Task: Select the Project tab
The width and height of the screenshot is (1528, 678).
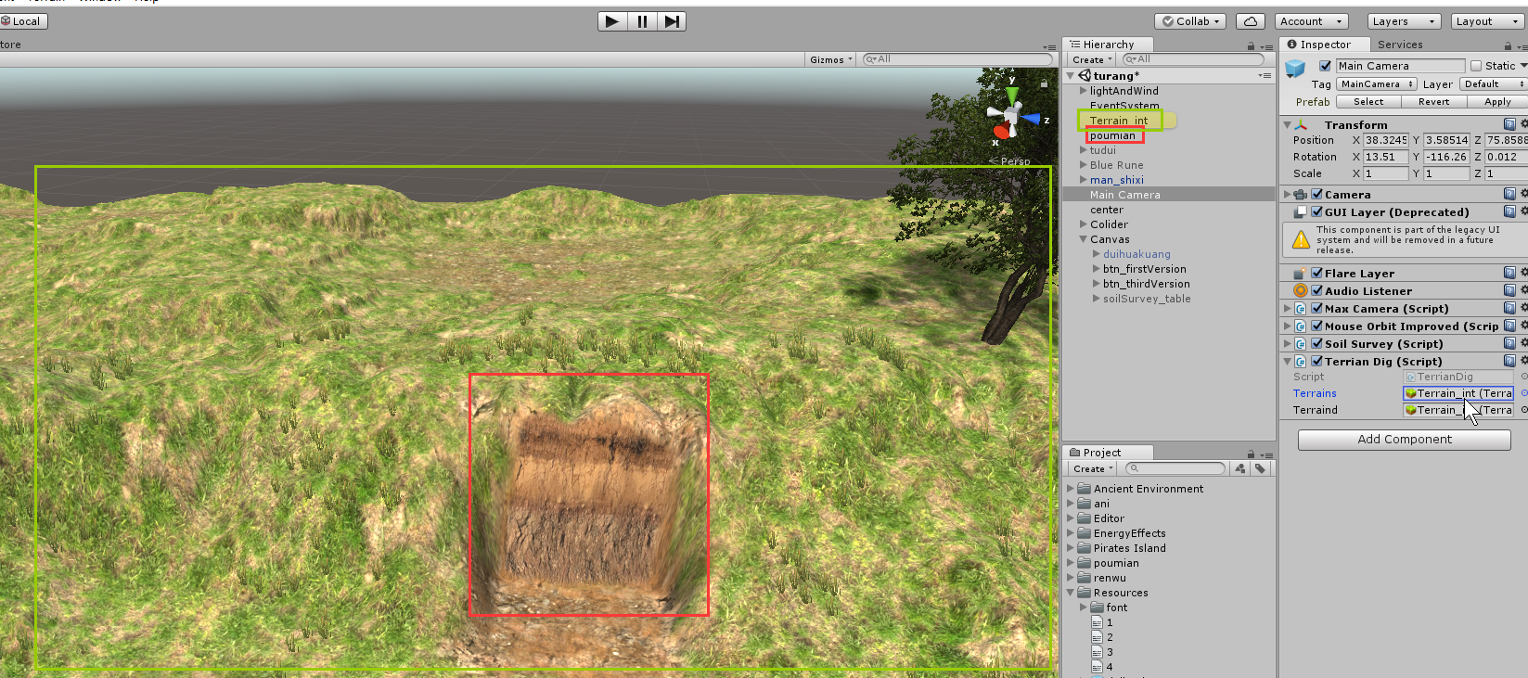Action: click(1107, 453)
